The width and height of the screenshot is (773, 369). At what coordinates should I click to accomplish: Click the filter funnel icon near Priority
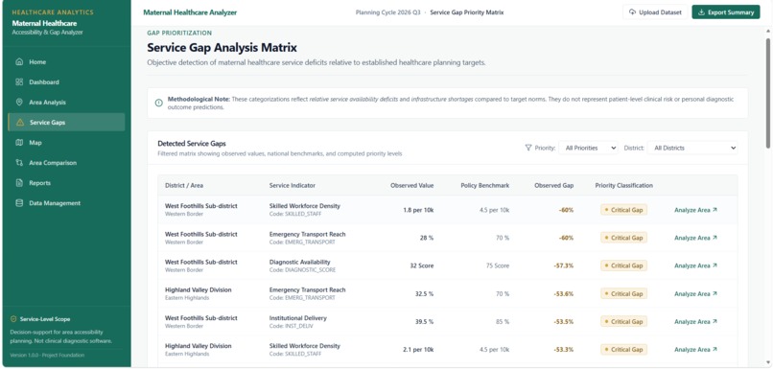[528, 148]
